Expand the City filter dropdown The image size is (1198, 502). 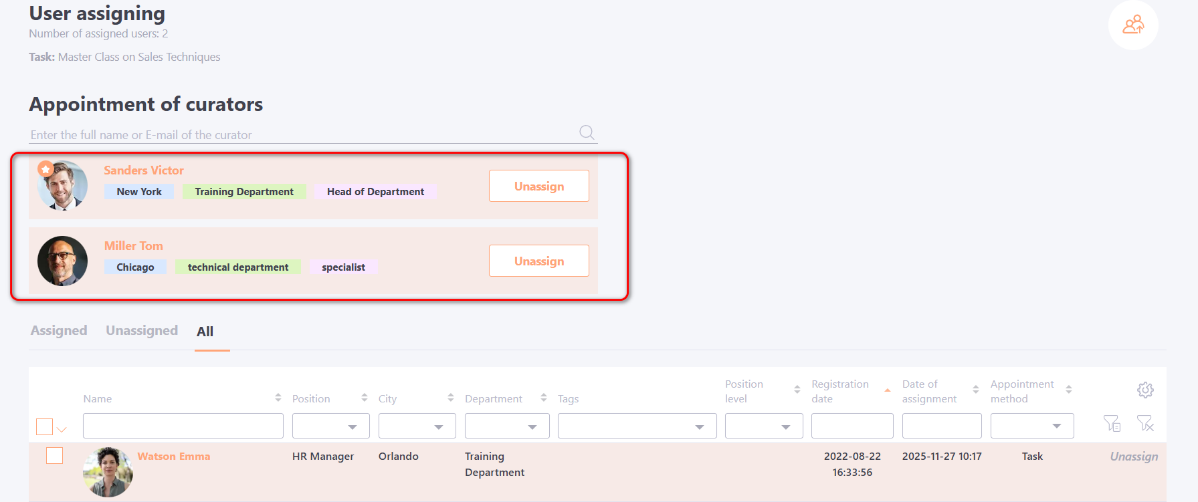coord(417,426)
